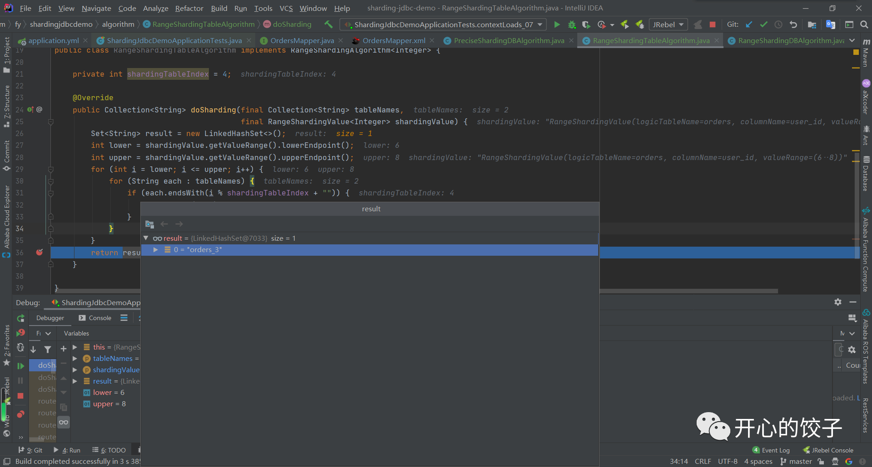Toggle fold marker at line 30
This screenshot has width=872, height=467.
(x=51, y=181)
